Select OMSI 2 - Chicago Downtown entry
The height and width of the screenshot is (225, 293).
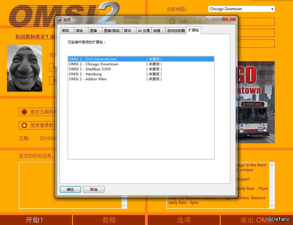[x=141, y=64]
